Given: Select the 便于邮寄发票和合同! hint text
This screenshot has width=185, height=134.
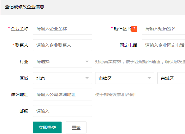Looking at the screenshot, I should coord(115,95).
